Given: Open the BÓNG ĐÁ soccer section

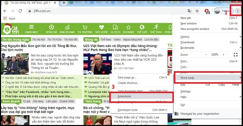Looking at the screenshot, I should pos(52,29).
